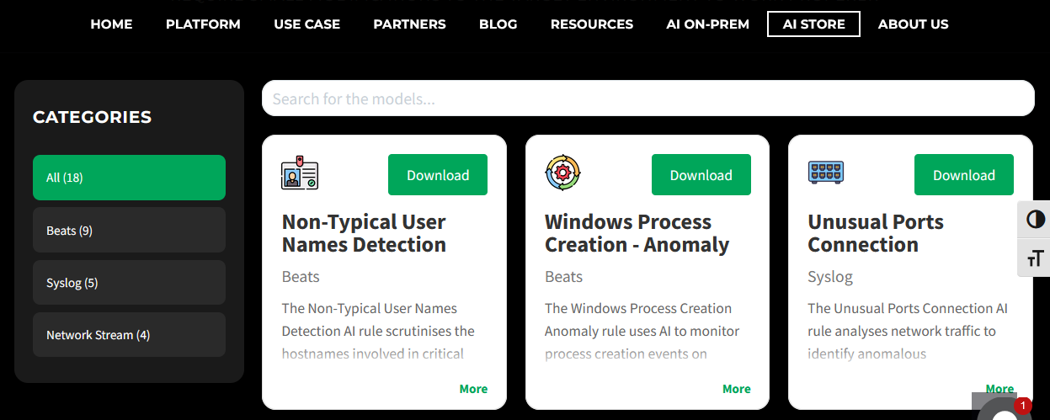Expand More for Windows Process Creation Anomaly
This screenshot has width=1050, height=420.
tap(736, 389)
